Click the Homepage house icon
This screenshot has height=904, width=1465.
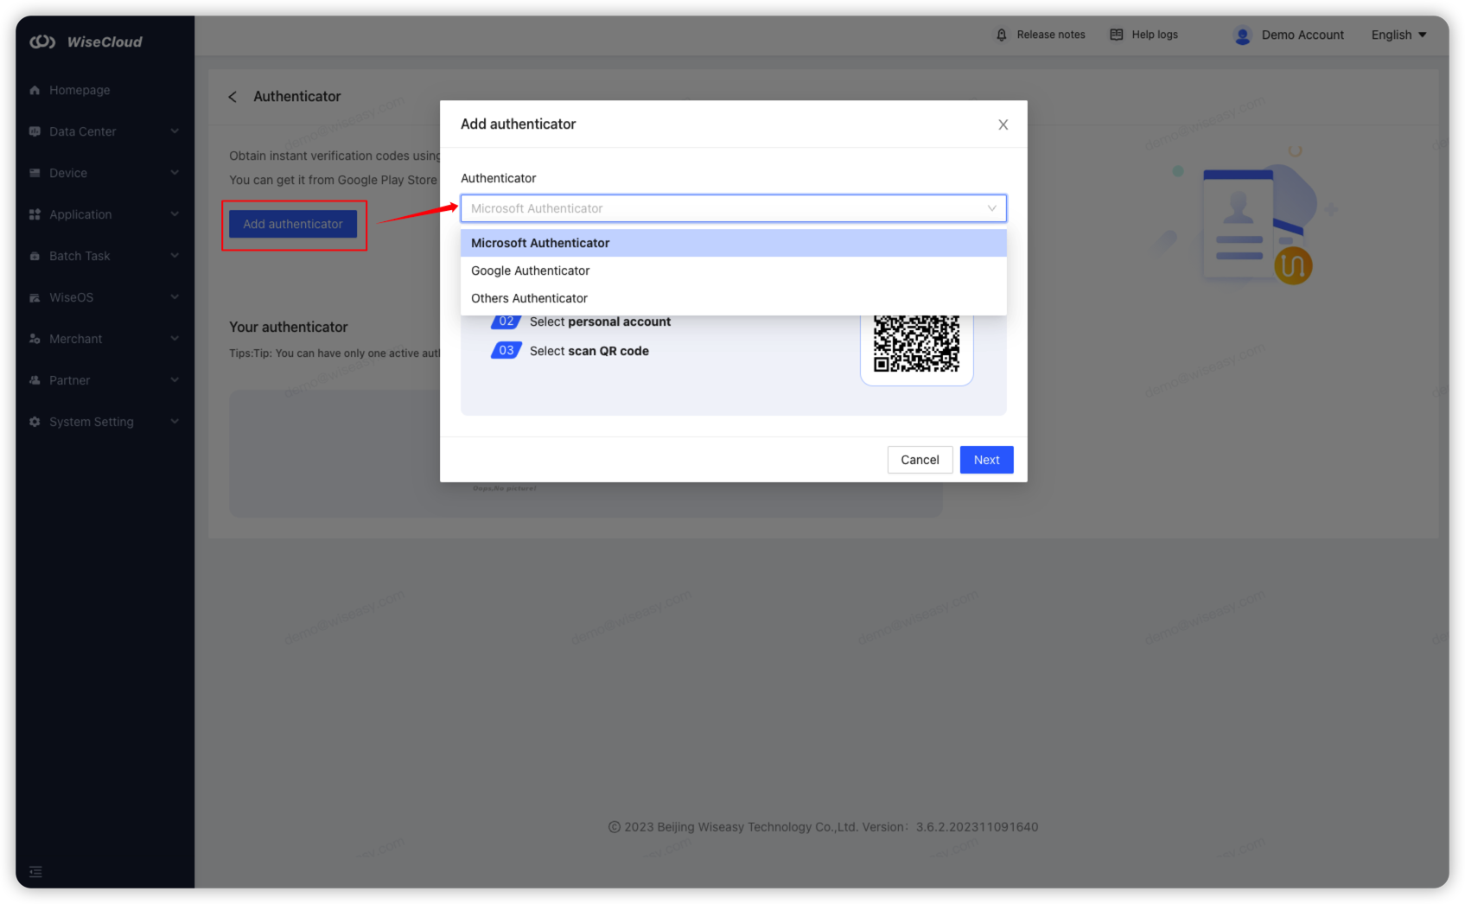pyautogui.click(x=35, y=90)
